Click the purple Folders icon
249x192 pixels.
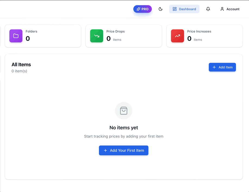coord(16,36)
